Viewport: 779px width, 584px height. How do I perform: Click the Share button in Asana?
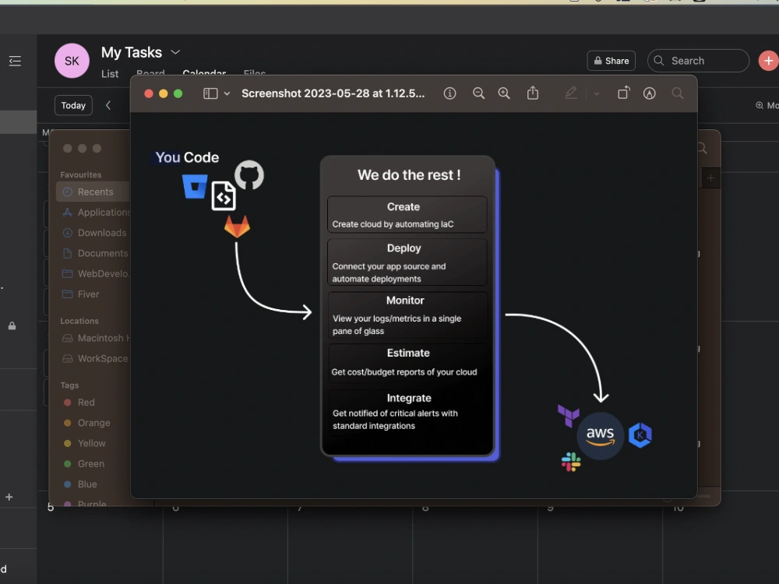[x=612, y=61]
